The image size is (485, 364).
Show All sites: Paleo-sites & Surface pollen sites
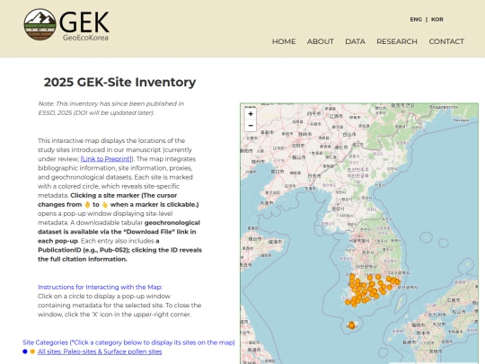coord(100,351)
